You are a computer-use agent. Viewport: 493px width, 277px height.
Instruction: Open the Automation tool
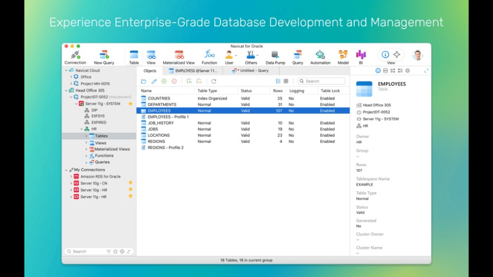(320, 58)
